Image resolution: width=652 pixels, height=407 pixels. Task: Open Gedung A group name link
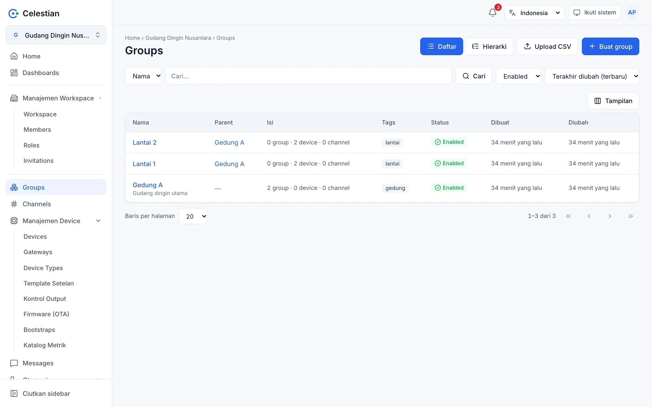pos(148,185)
